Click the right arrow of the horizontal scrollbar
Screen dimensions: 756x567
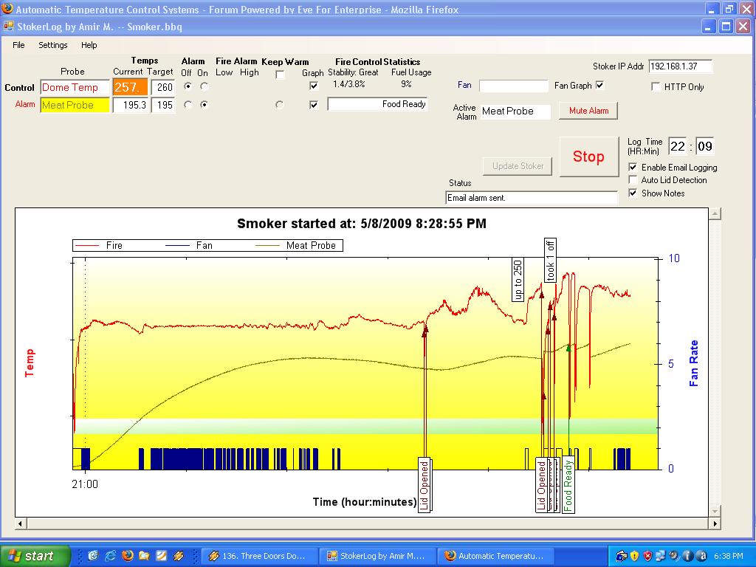coord(714,523)
